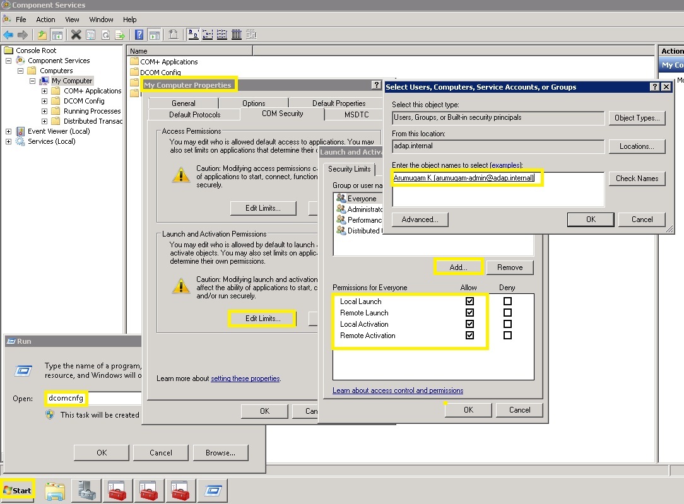Uncheck Allow for Remote Activation
This screenshot has height=504, width=684.
[469, 336]
